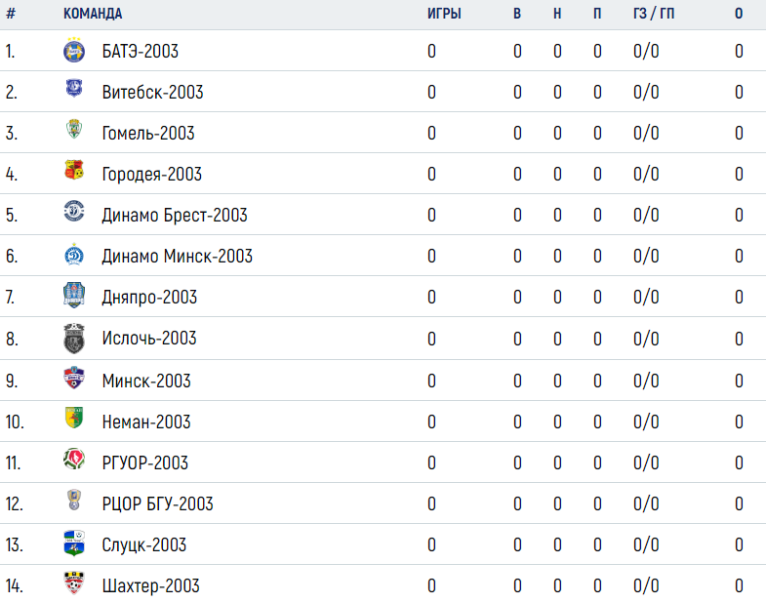The height and width of the screenshot is (603, 766).
Task: Open the РГУОР-2003 team link
Action: tap(145, 462)
